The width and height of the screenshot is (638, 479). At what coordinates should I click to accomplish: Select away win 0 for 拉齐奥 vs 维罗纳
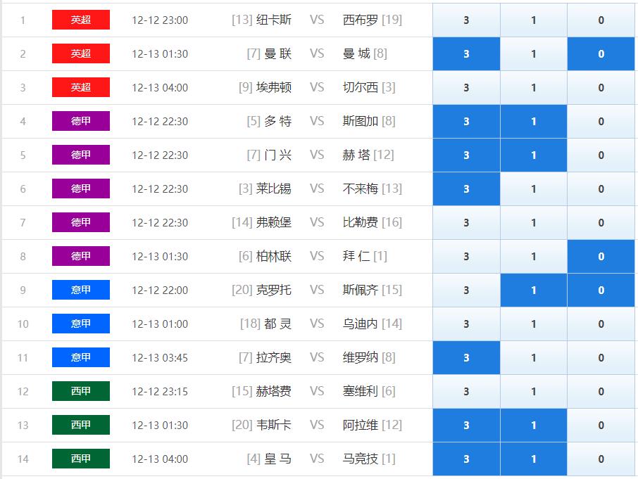(x=601, y=357)
